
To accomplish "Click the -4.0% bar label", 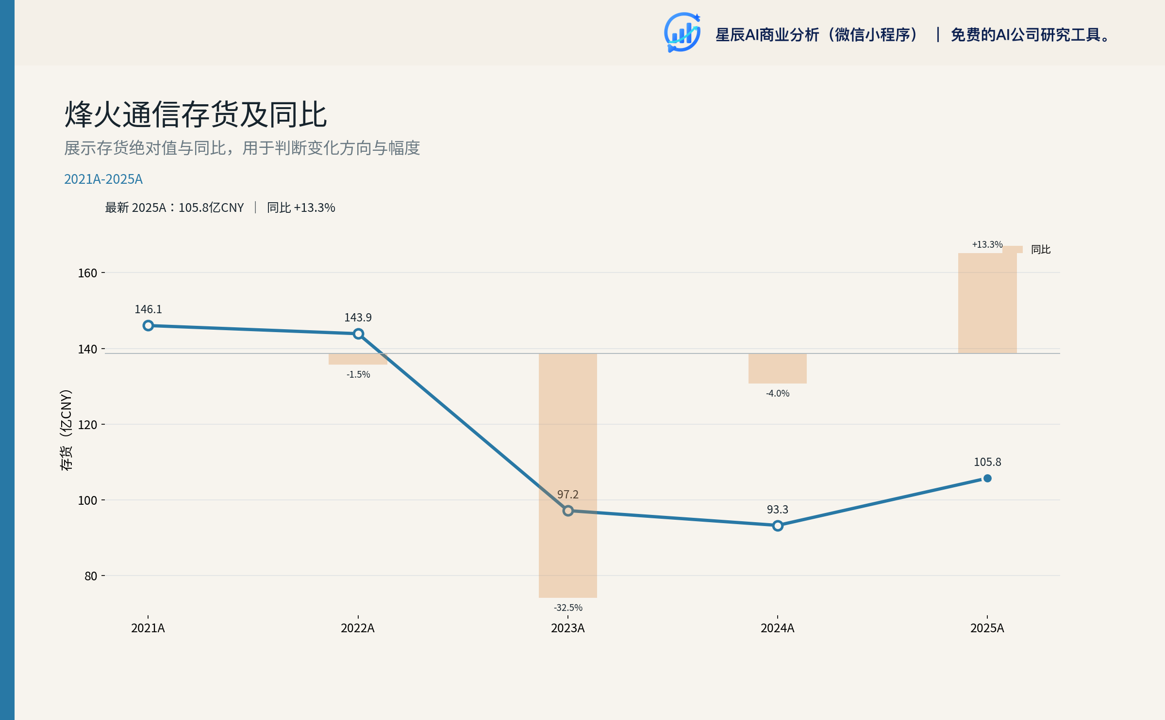I will click(x=778, y=393).
